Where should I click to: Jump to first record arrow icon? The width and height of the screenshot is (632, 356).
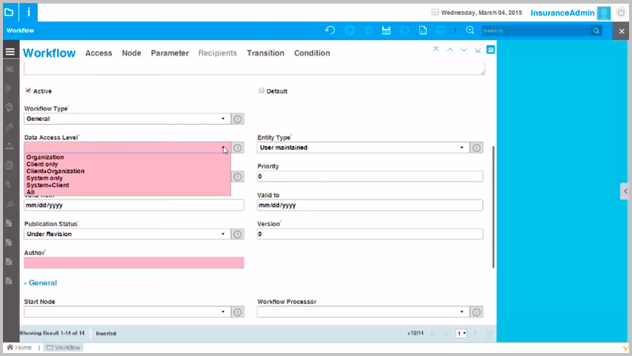(x=436, y=50)
